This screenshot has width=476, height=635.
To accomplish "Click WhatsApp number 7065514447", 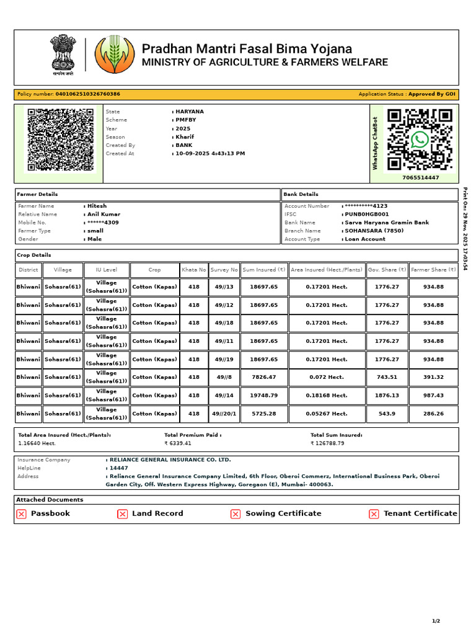I will [x=421, y=177].
